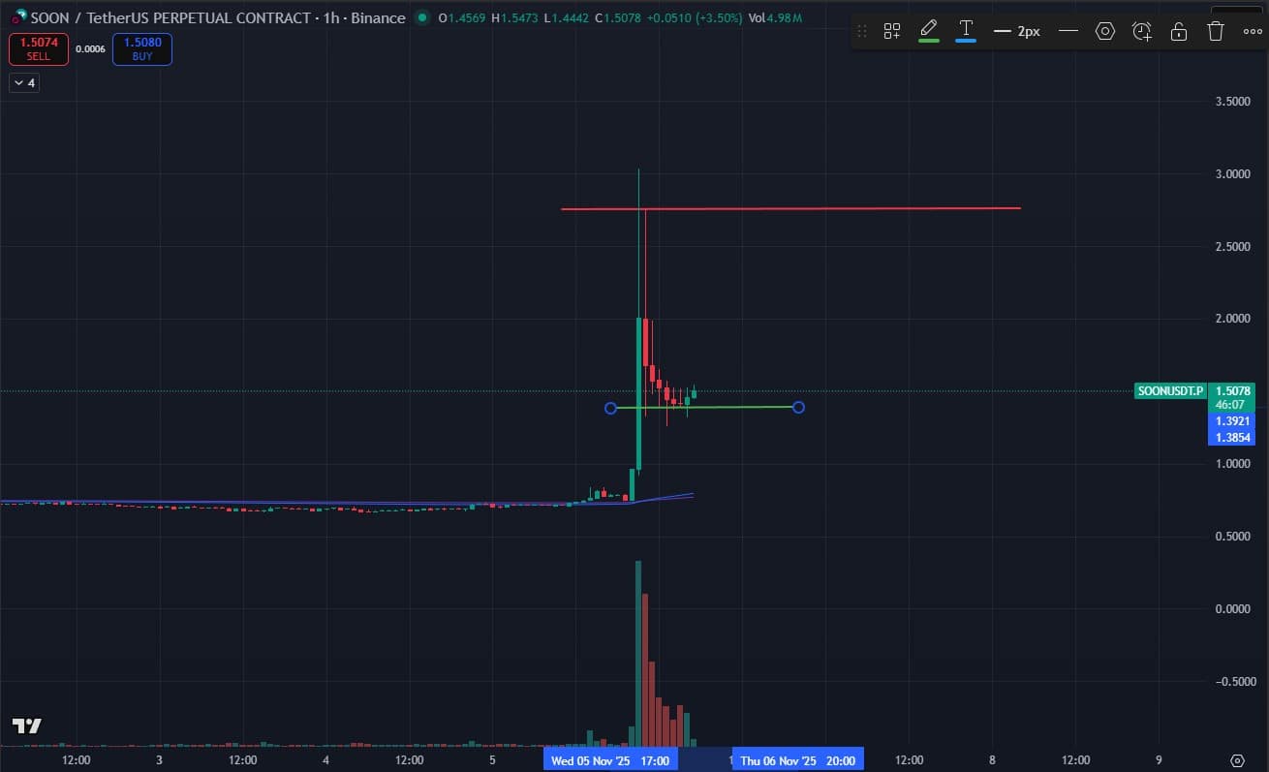This screenshot has width=1269, height=772.
Task: Expand the collapsed indicators legend showing 4
Action: [24, 83]
